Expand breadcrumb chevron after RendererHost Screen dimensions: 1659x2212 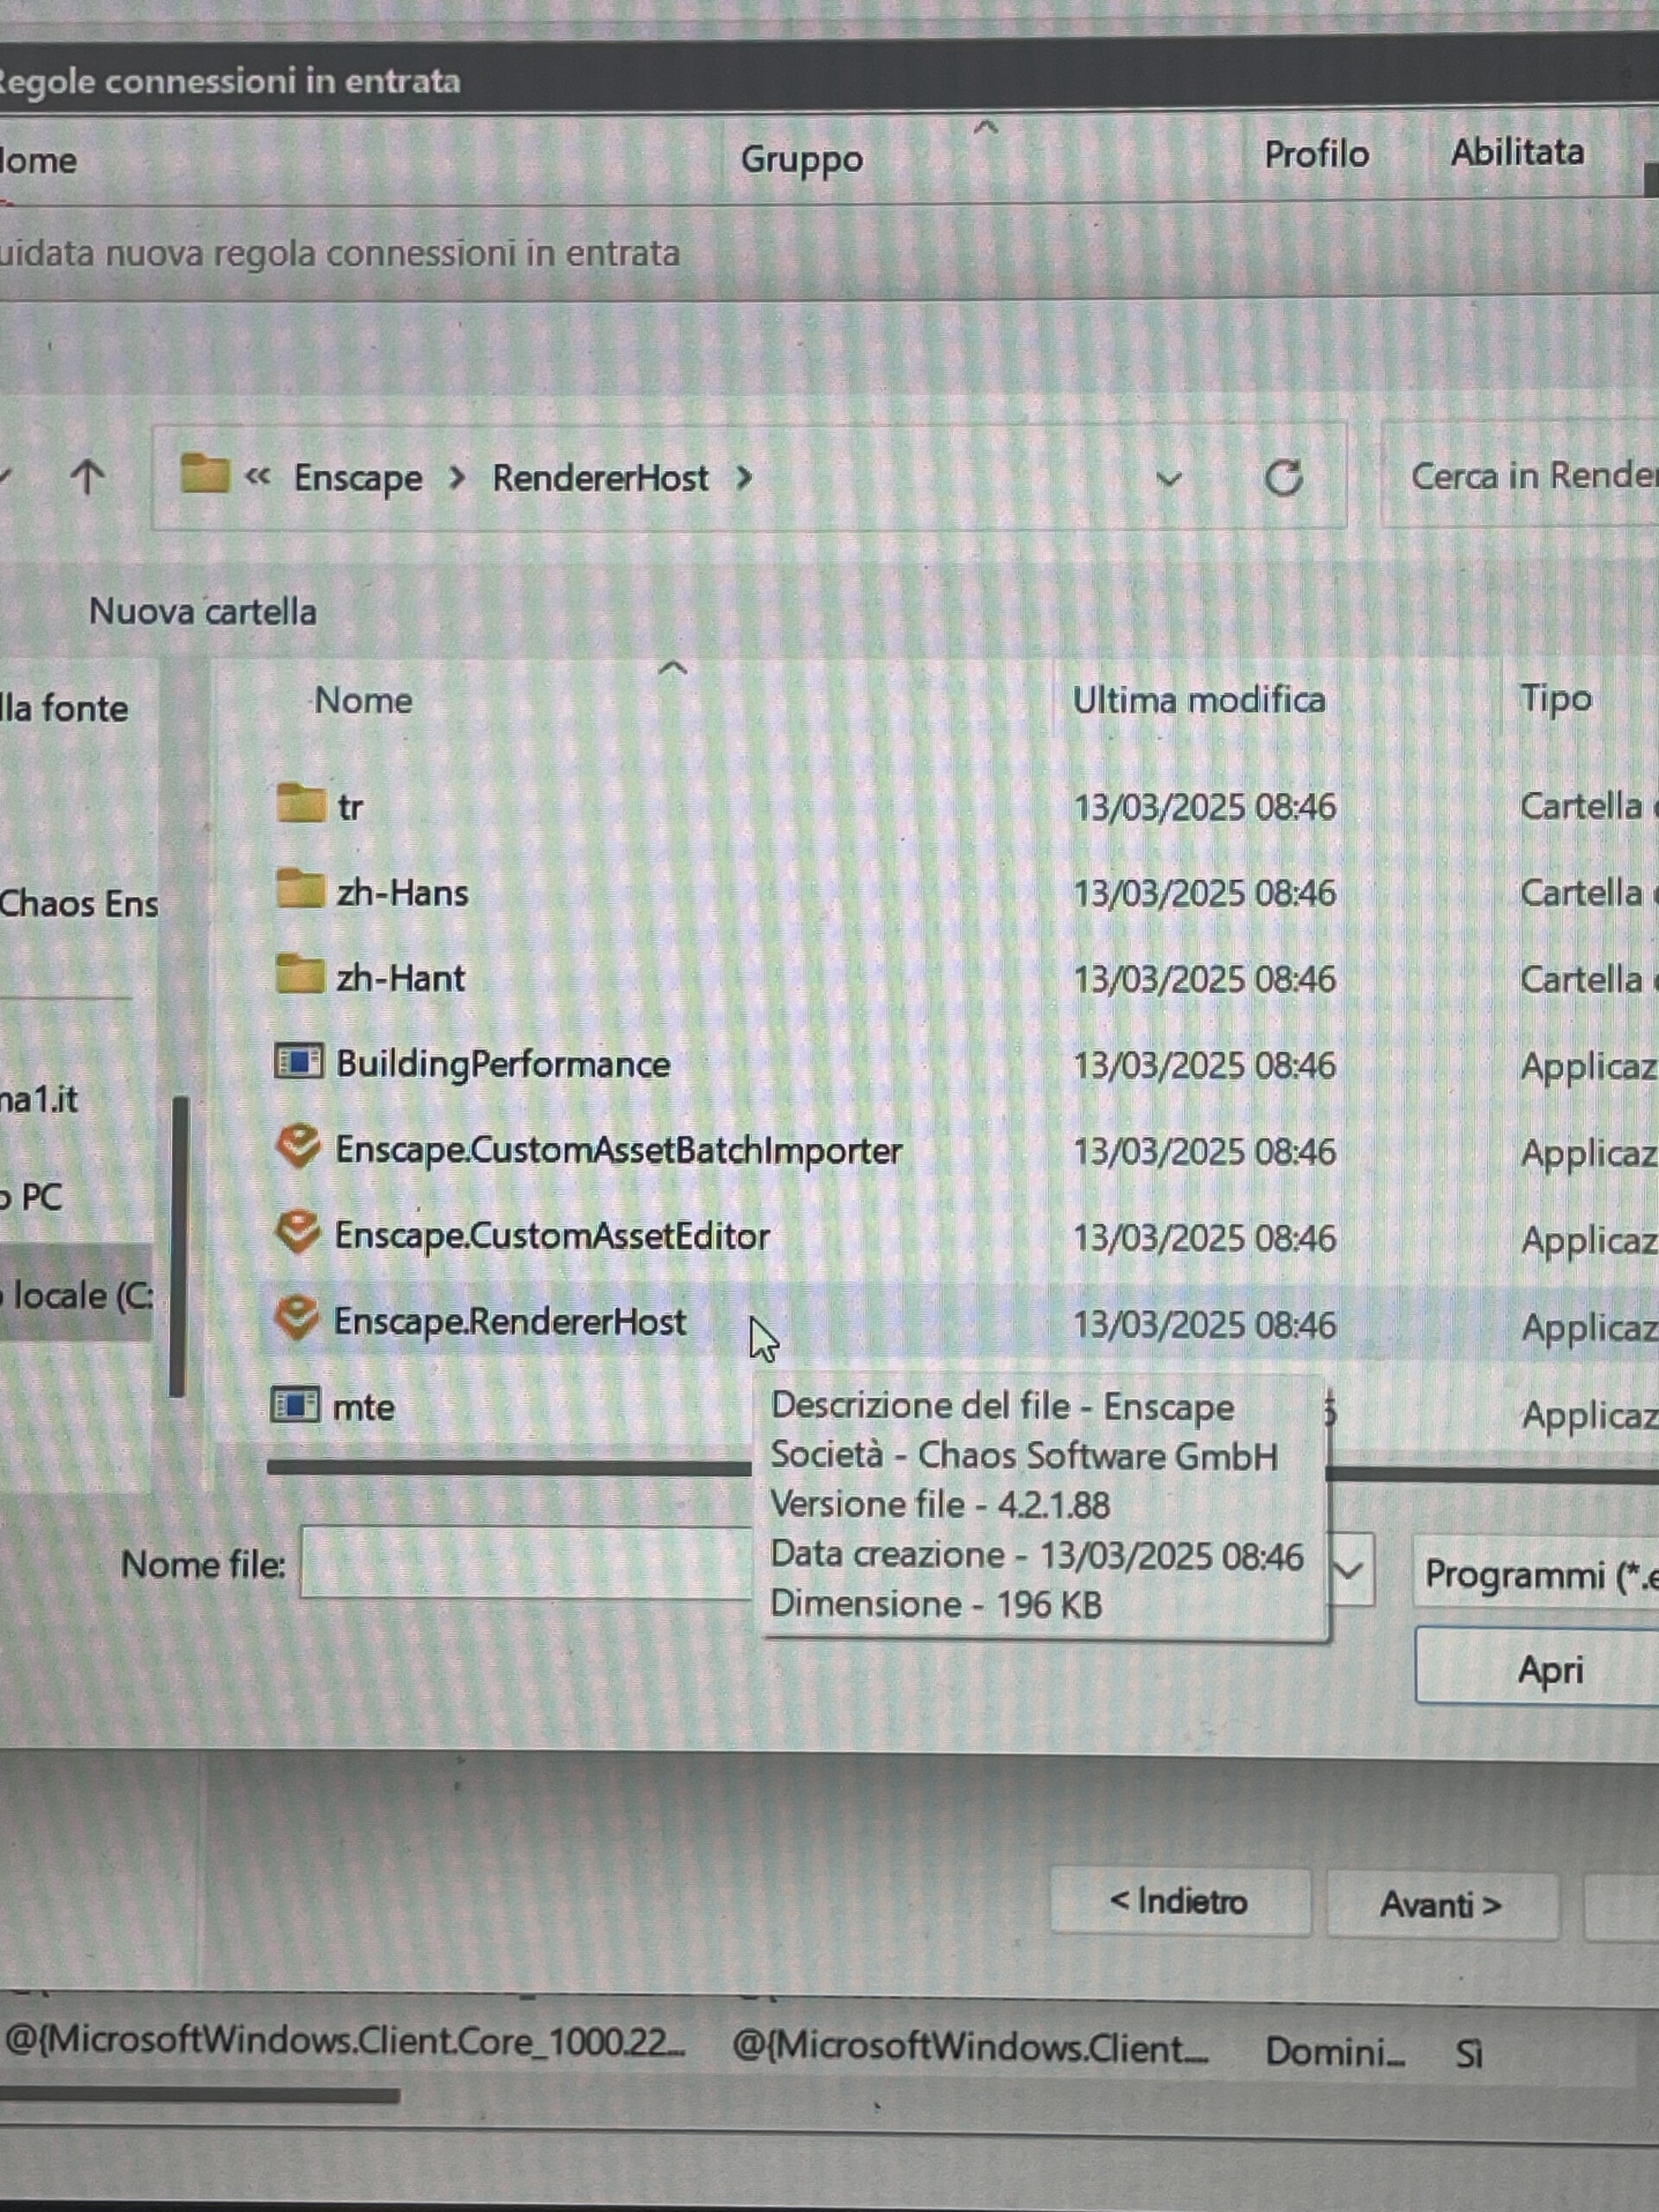[744, 479]
